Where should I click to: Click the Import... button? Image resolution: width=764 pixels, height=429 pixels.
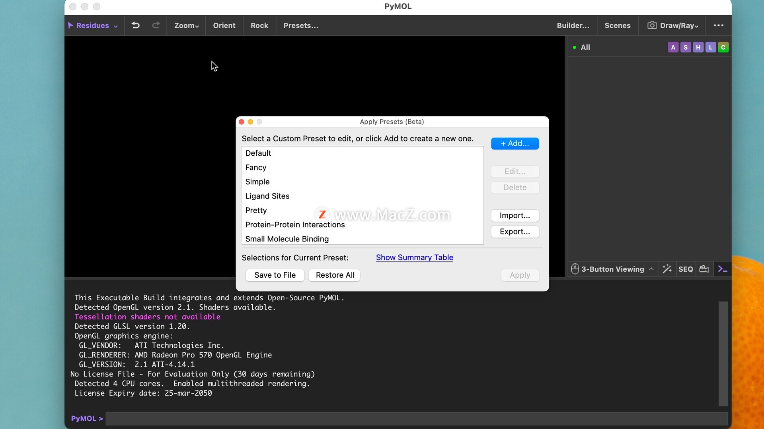tap(515, 215)
